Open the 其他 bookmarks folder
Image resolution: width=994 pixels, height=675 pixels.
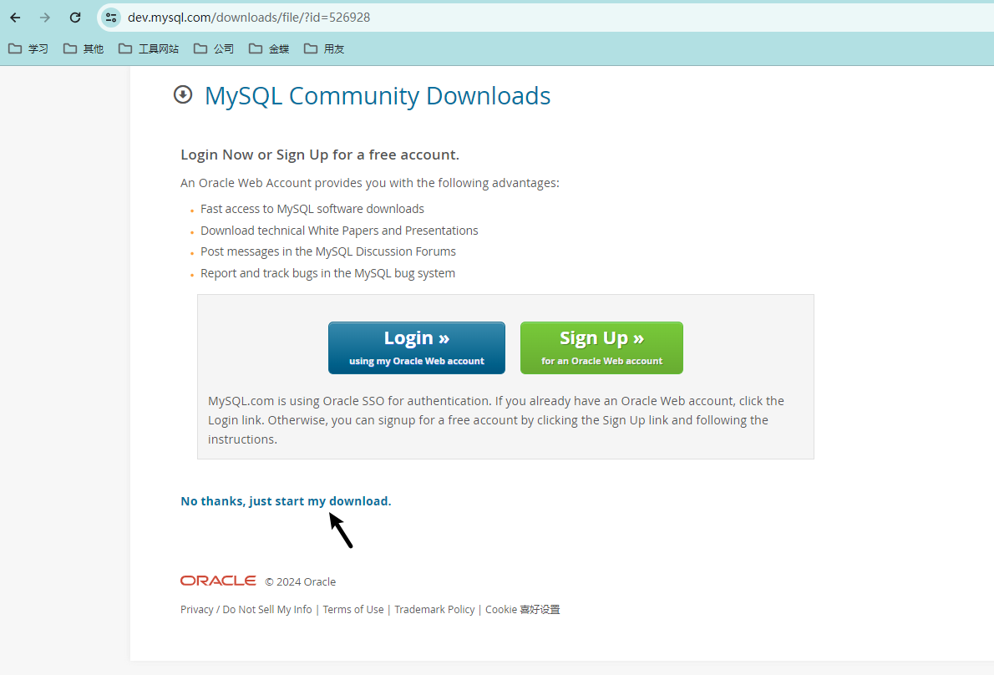(x=84, y=48)
